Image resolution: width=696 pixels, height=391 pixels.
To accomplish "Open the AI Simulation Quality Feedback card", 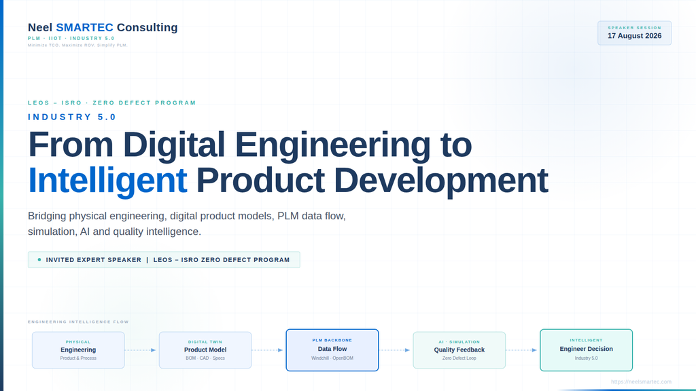I will click(459, 350).
